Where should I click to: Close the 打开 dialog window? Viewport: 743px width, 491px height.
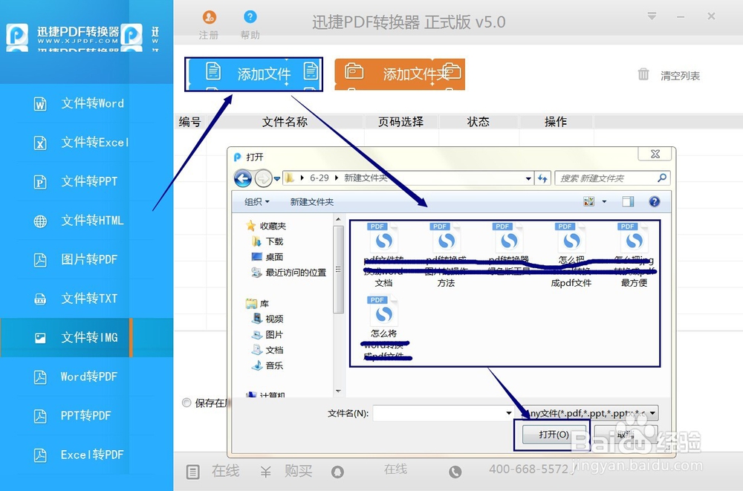pyautogui.click(x=655, y=154)
